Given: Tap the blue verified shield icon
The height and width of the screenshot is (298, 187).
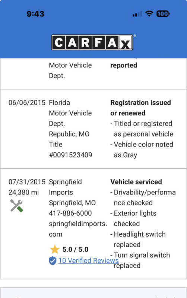Looking at the screenshot, I should 53,261.
